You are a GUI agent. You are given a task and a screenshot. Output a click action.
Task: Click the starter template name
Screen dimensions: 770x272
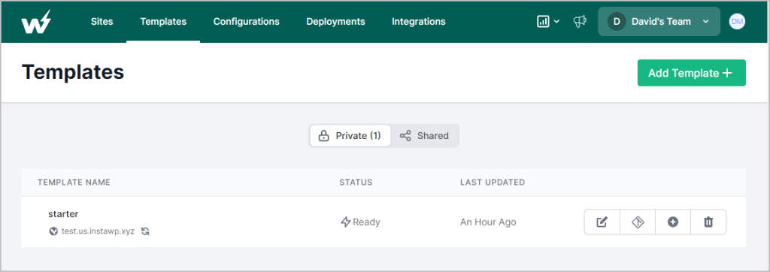tap(63, 213)
